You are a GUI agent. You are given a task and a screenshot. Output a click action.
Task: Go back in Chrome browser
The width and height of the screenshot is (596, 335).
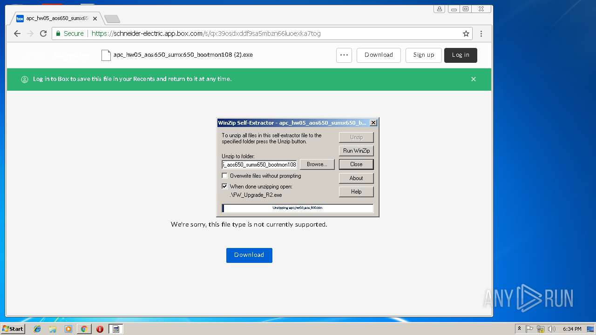pyautogui.click(x=17, y=33)
